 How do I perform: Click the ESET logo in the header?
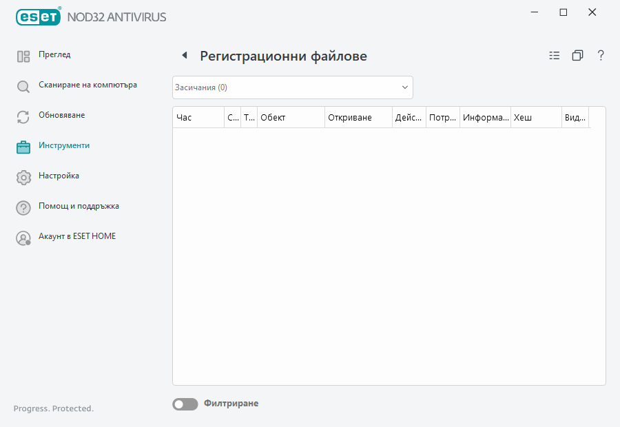38,17
